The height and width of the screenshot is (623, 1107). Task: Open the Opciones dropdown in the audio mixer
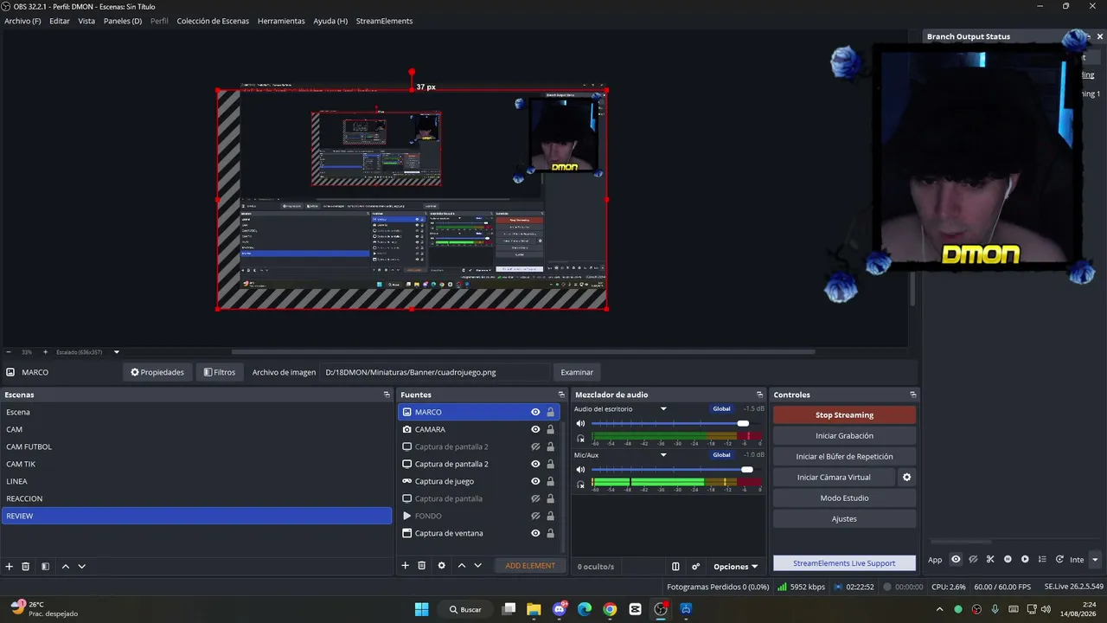pos(735,567)
